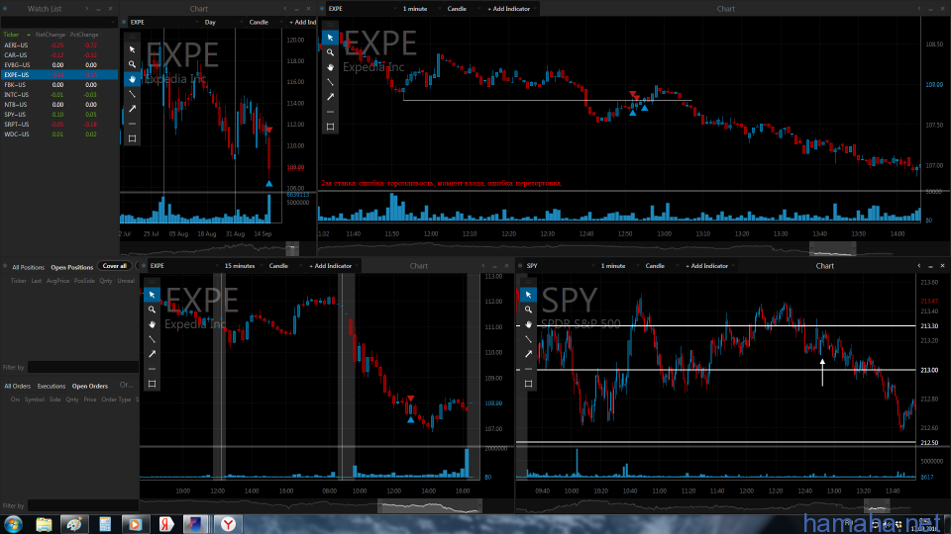The width and height of the screenshot is (951, 534).
Task: Select the arrow tool in EXPE 15 minutes chart
Action: tap(152, 354)
